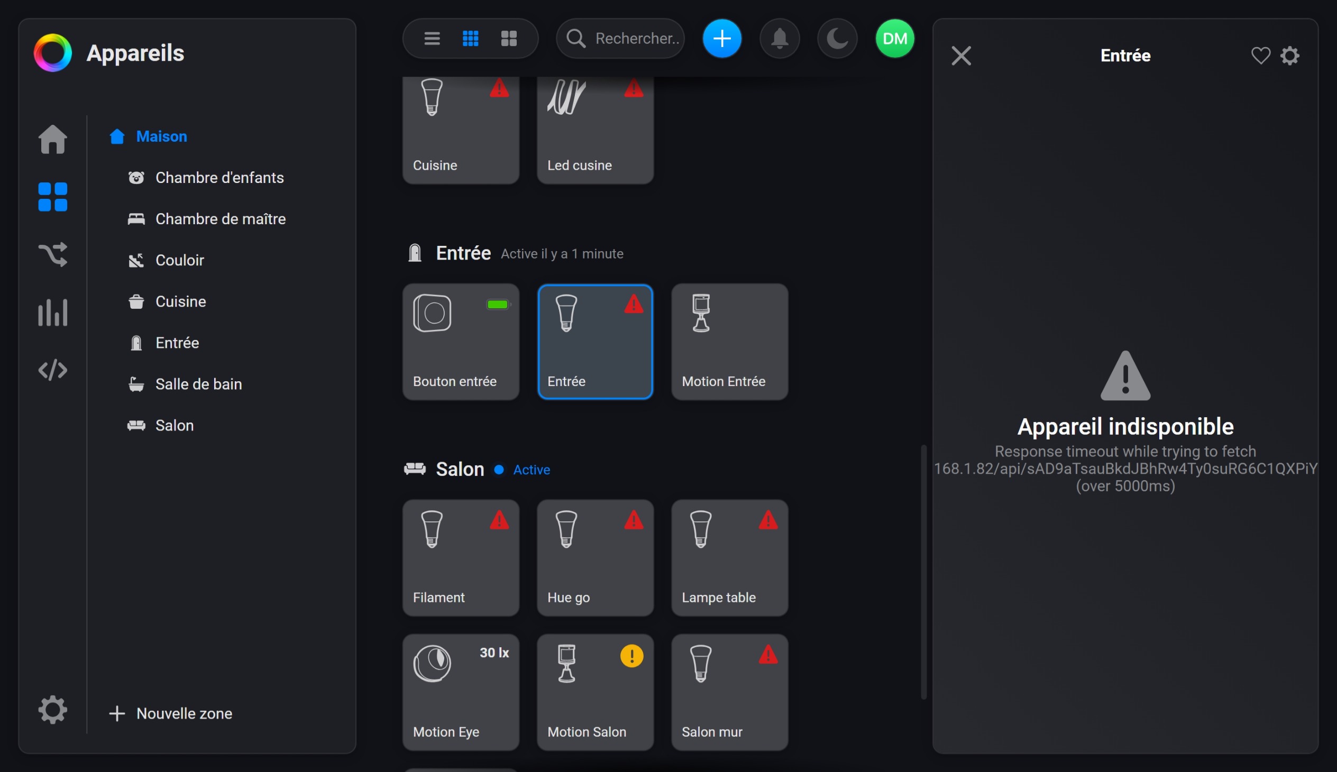The height and width of the screenshot is (772, 1337).
Task: Open the Insights bar chart icon
Action: click(x=52, y=312)
